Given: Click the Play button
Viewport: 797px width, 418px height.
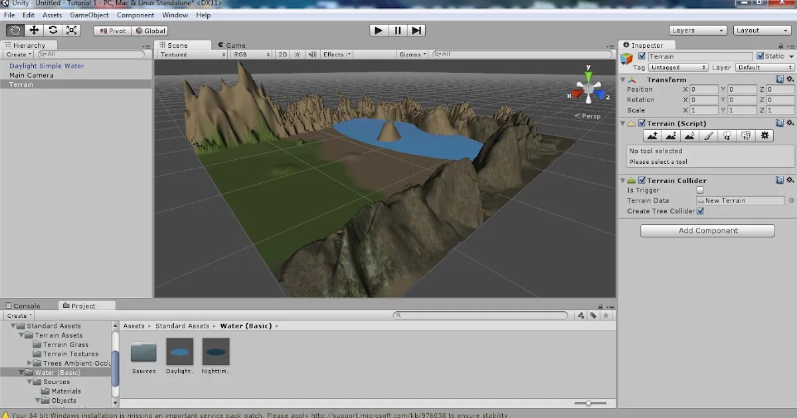Looking at the screenshot, I should point(379,31).
